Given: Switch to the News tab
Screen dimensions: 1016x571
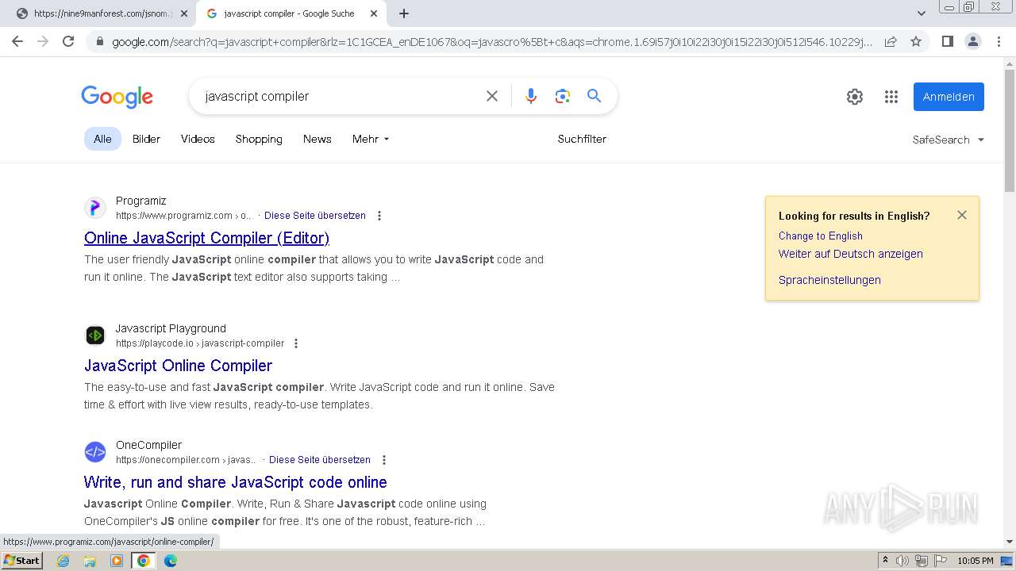Looking at the screenshot, I should (x=317, y=139).
